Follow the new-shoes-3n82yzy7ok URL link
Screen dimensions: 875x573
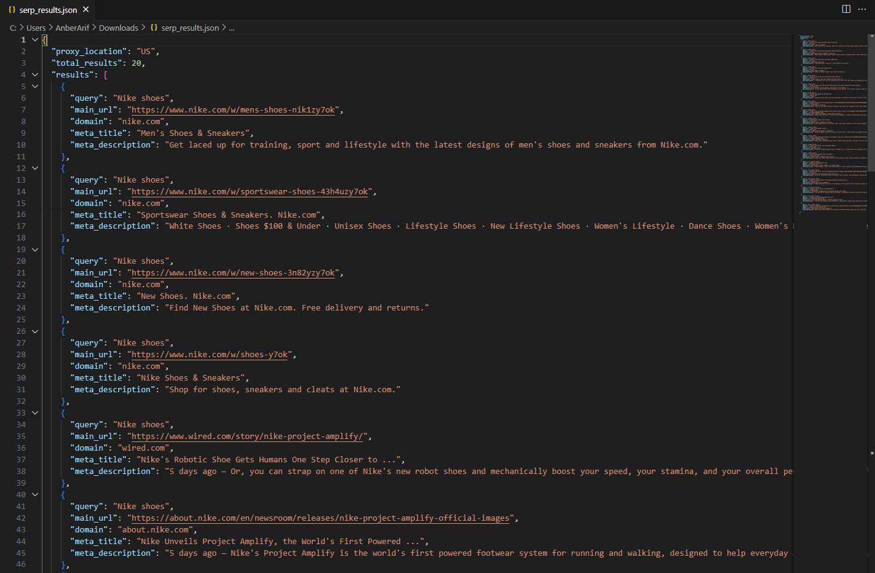pos(234,273)
